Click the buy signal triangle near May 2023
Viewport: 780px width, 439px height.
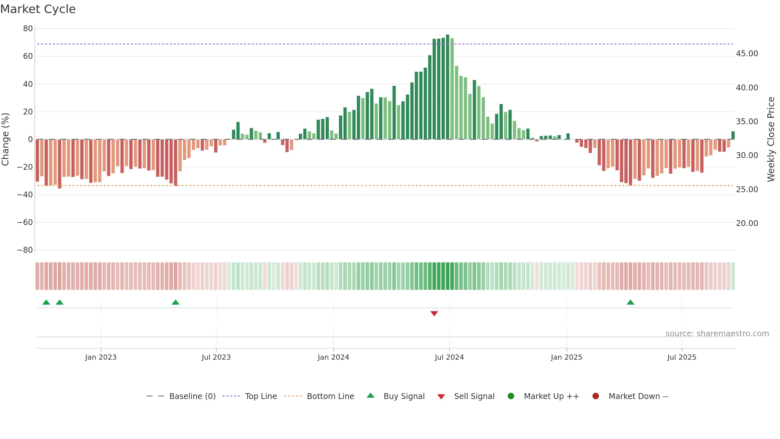coord(175,302)
